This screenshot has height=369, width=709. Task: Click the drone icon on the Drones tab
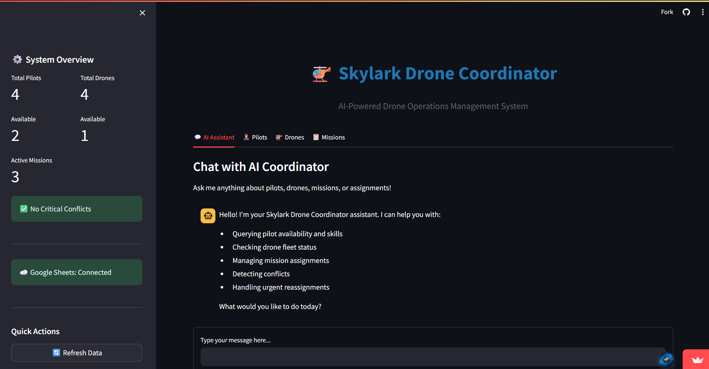[x=279, y=137]
